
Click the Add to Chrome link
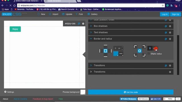pyautogui.click(x=20, y=99)
